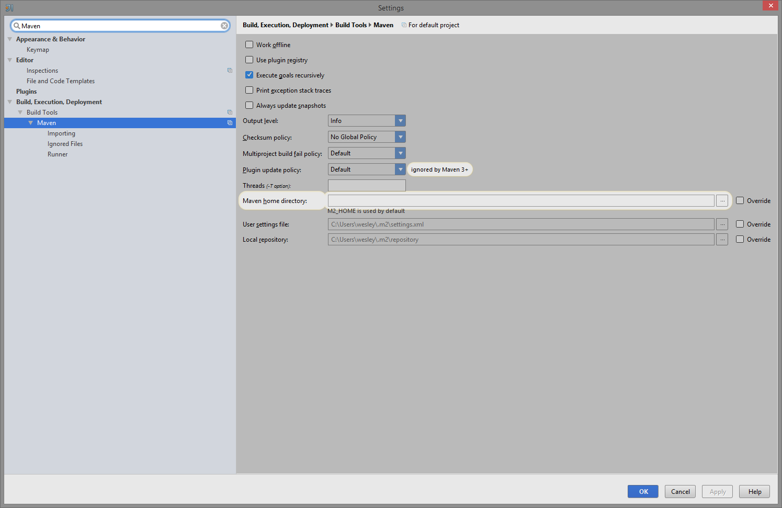Select Keymap in settings tree

[x=38, y=50]
